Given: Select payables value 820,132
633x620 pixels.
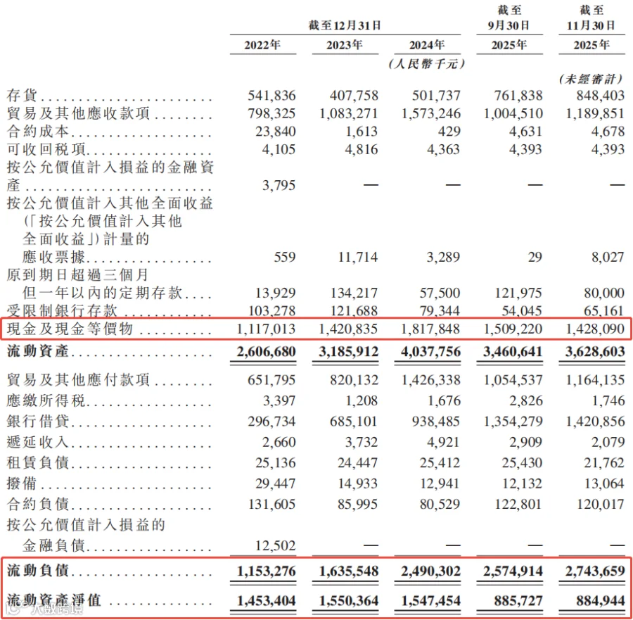Looking at the screenshot, I should [354, 380].
